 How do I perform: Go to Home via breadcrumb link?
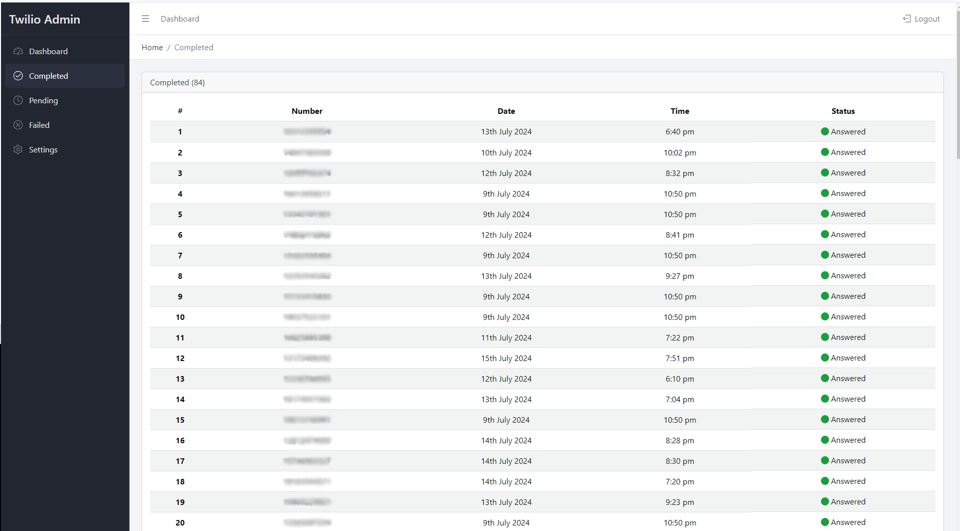click(152, 47)
